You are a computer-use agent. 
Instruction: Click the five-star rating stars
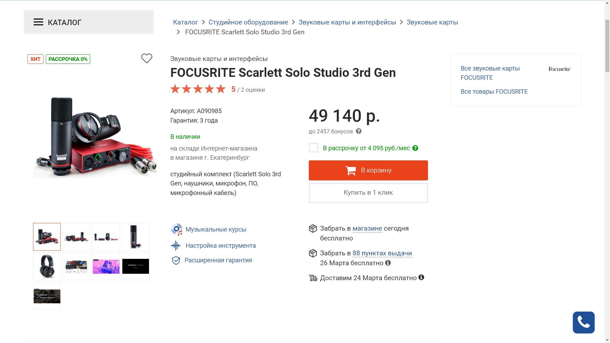198,89
